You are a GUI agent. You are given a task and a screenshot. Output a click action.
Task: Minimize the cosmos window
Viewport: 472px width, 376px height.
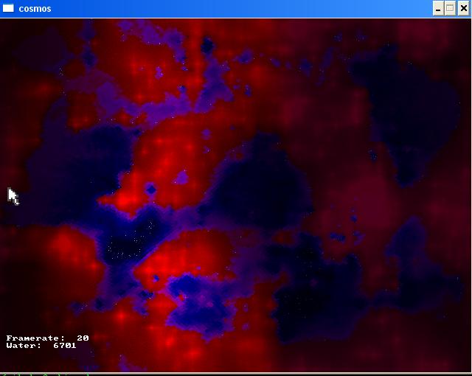coord(438,9)
